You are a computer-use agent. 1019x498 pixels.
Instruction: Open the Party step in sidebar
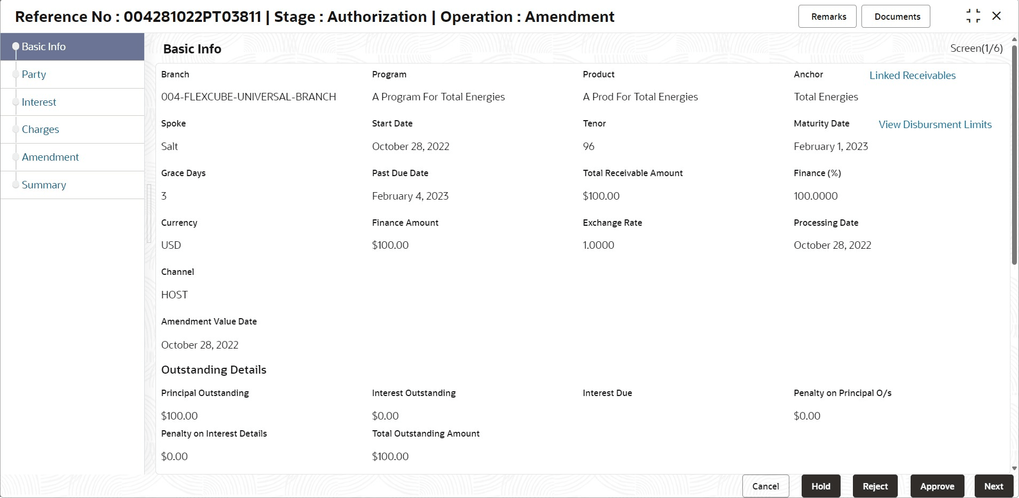tap(34, 75)
